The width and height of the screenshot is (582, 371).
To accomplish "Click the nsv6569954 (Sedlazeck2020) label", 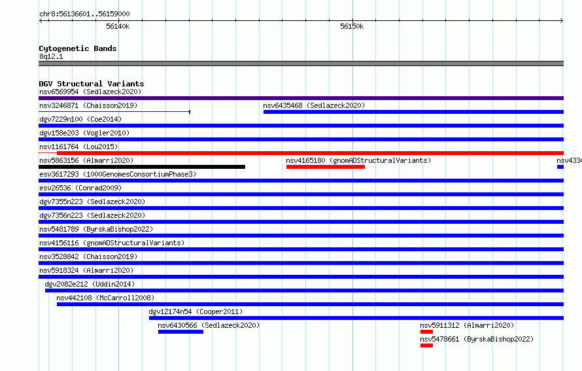I will tap(90, 92).
